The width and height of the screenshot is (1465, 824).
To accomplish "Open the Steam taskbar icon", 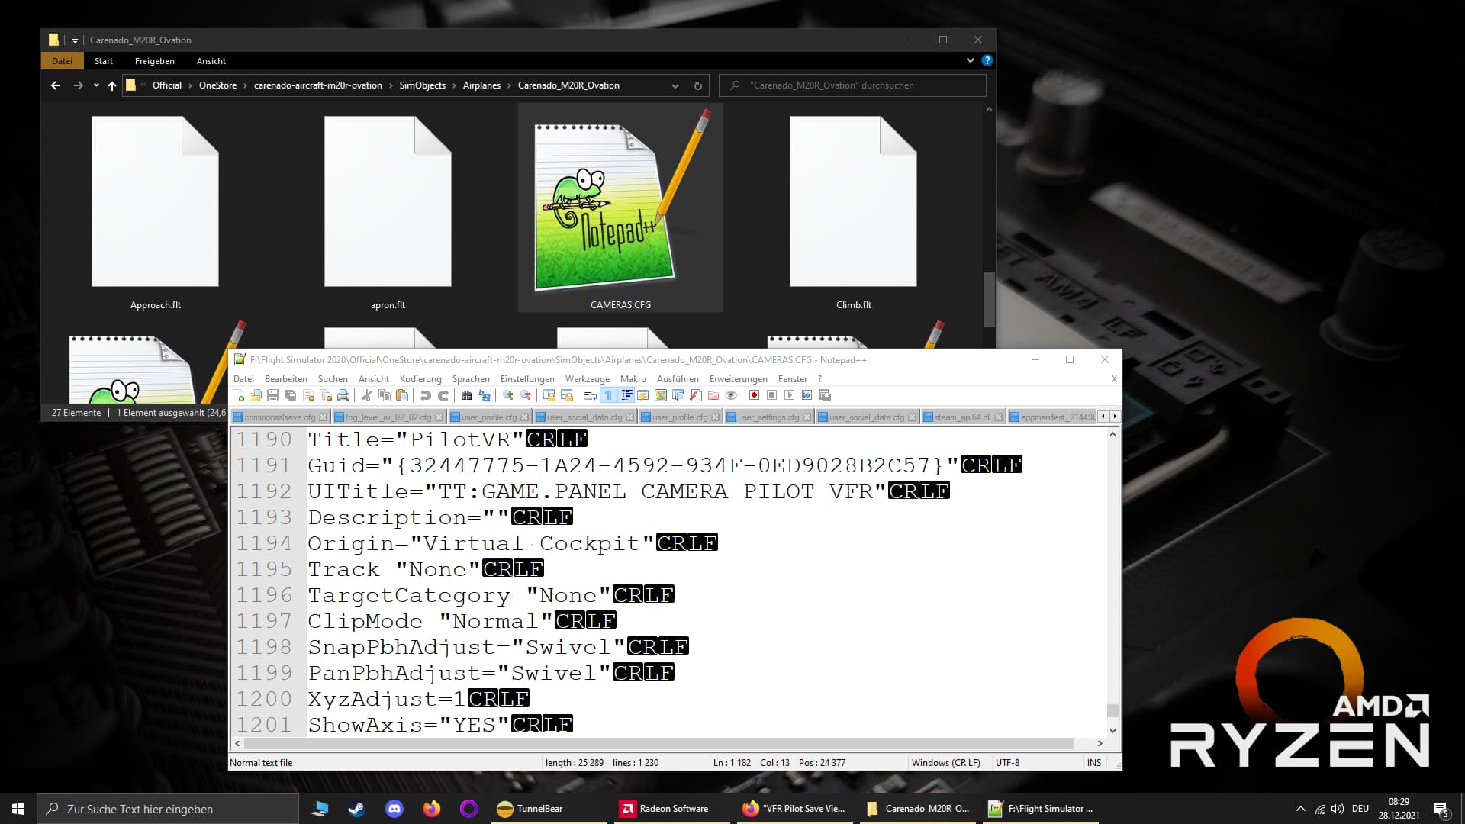I will (356, 809).
